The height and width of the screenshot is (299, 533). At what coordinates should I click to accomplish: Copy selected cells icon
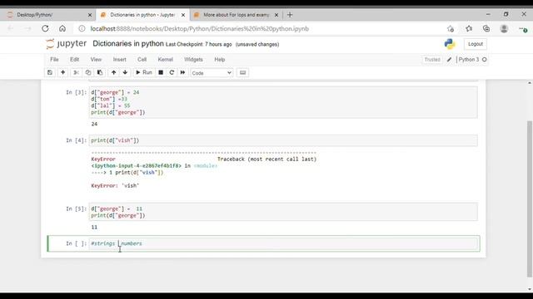pos(88,72)
